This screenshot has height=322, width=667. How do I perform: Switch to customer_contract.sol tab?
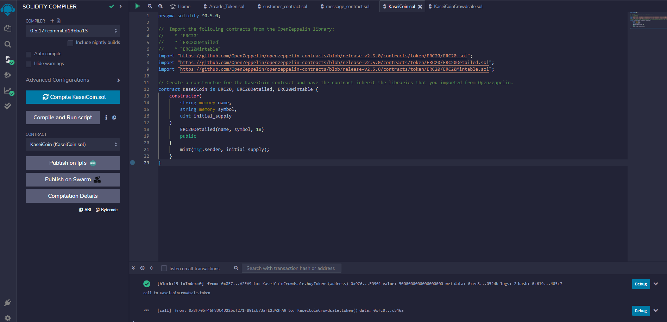[x=283, y=6]
